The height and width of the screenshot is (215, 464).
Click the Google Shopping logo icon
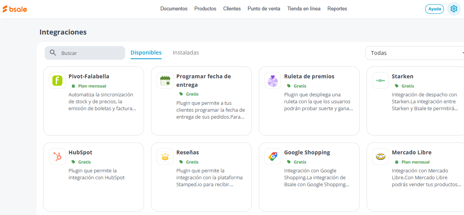(x=273, y=157)
